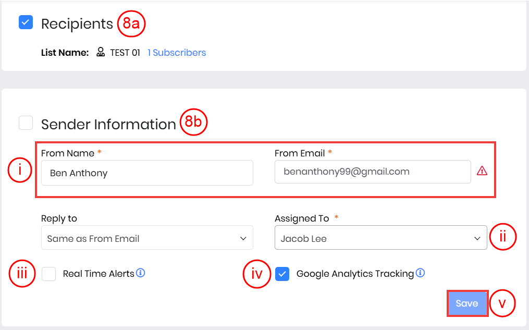Image resolution: width=529 pixels, height=330 pixels.
Task: Tick the Sender Information checkbox
Action: tap(26, 123)
